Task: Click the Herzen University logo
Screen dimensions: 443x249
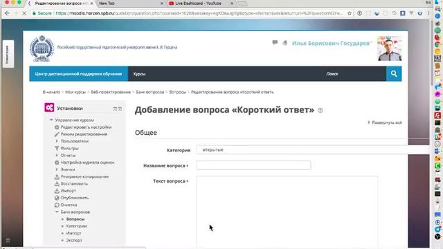Action: [42, 48]
